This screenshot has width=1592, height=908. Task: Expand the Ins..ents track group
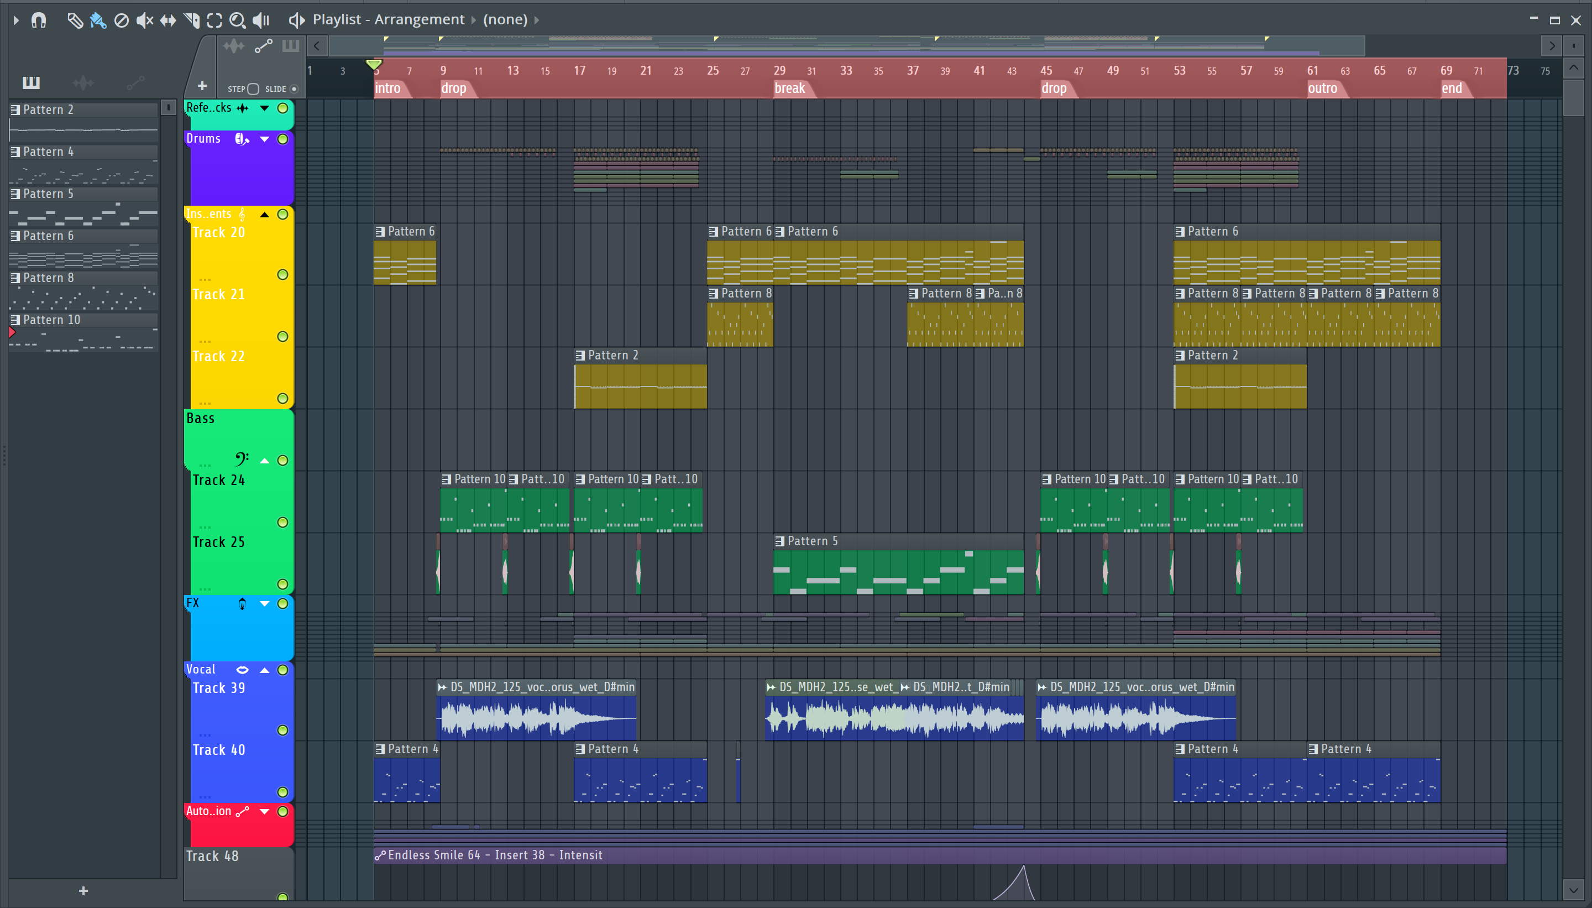click(266, 215)
